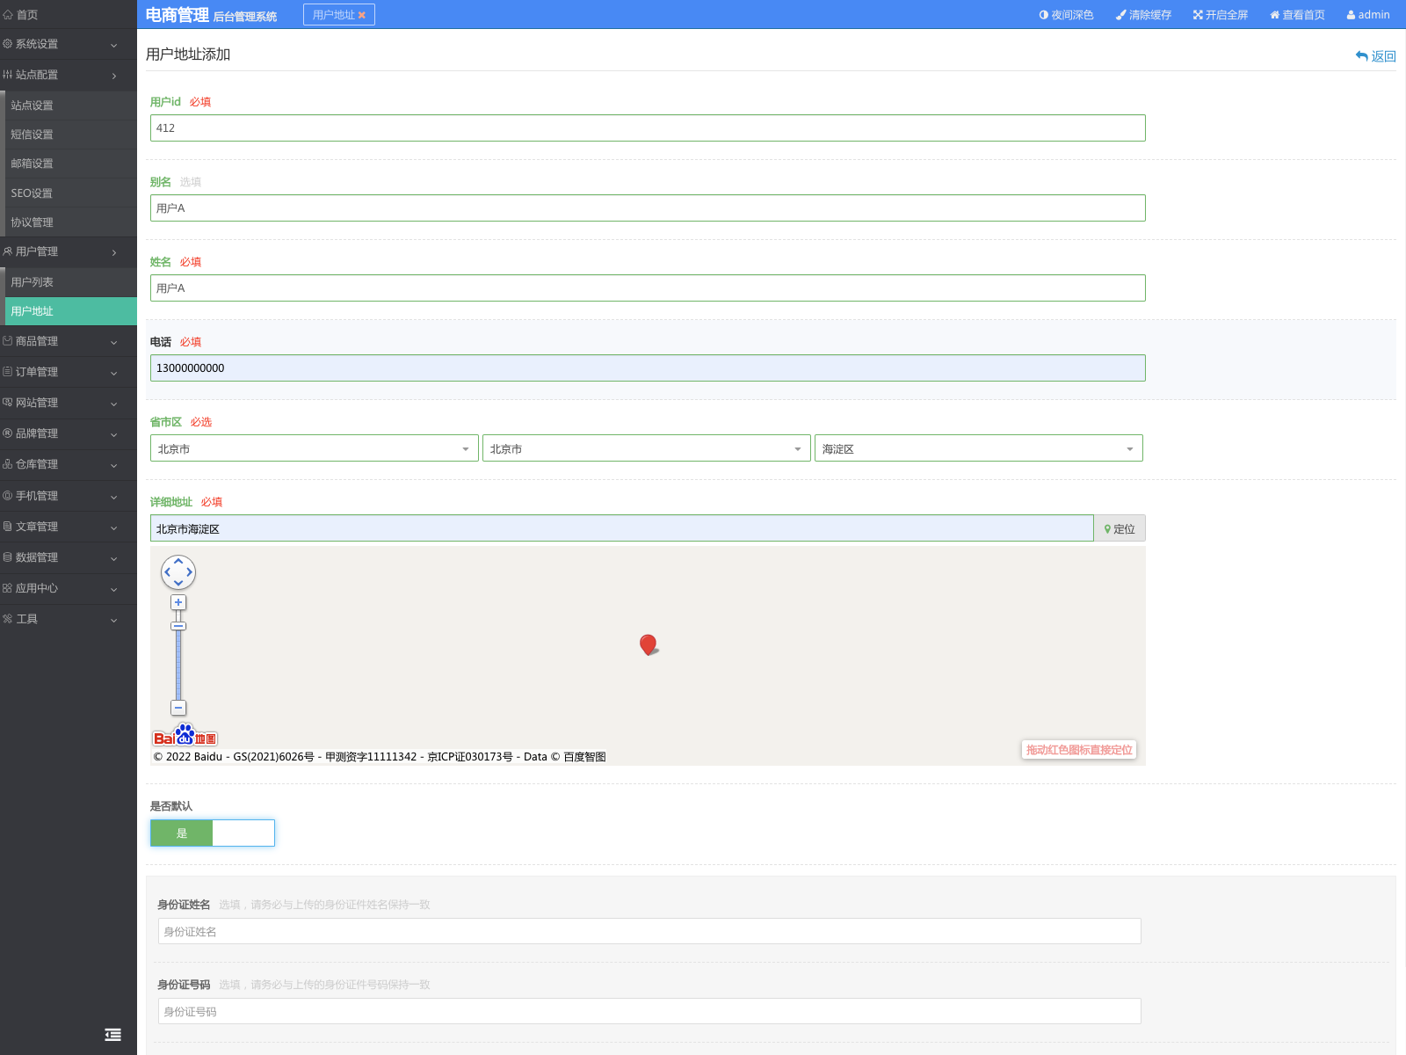Click the 身份证号码 input field

(649, 1011)
